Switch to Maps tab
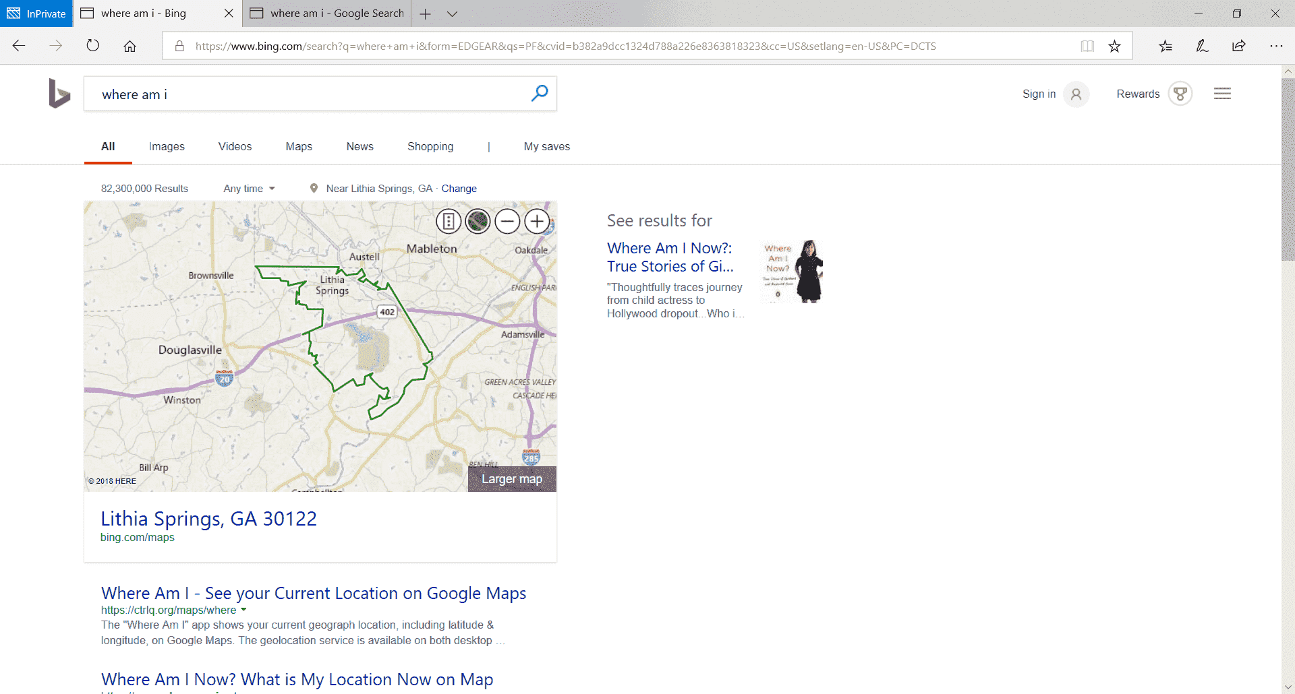 [x=299, y=146]
